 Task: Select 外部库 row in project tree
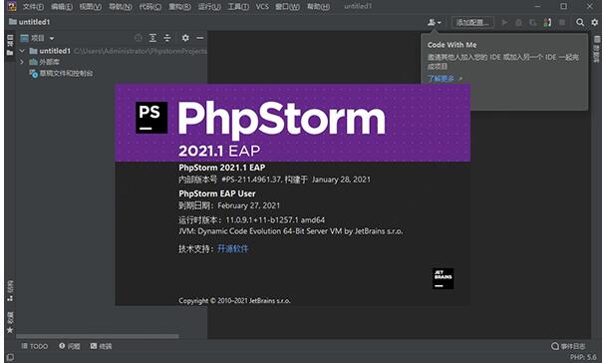(112, 62)
